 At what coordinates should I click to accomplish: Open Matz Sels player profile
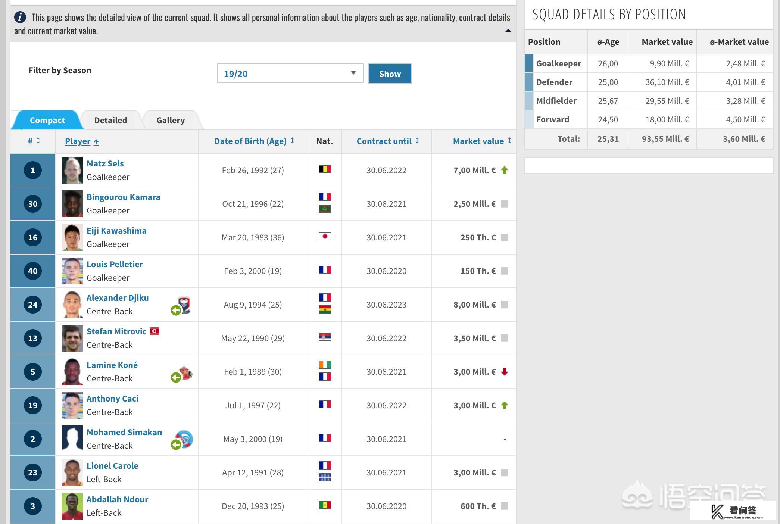(x=105, y=163)
